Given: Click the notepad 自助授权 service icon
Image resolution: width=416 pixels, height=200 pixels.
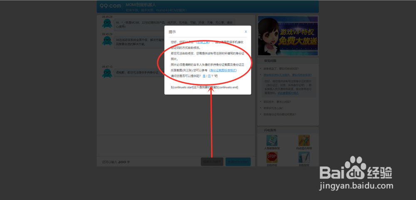Looking at the screenshot, I should (x=304, y=157).
